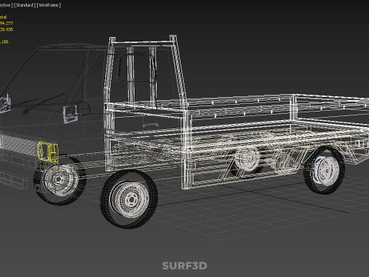
Task: Select the truck's nearest front wheel
Action: click(129, 199)
